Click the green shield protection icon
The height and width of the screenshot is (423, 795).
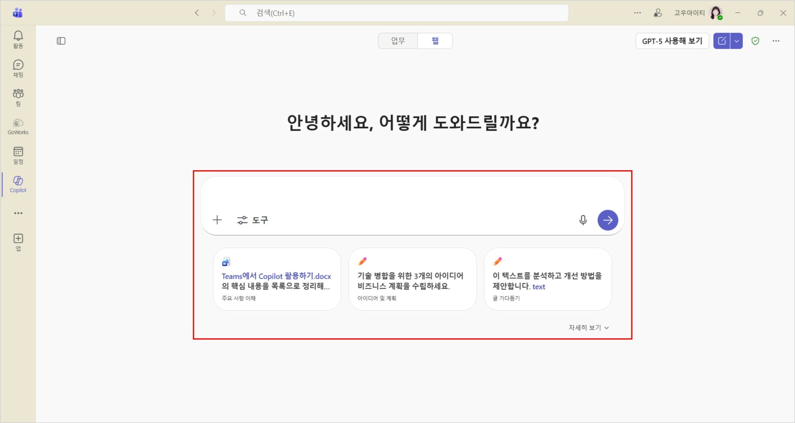[x=755, y=41]
